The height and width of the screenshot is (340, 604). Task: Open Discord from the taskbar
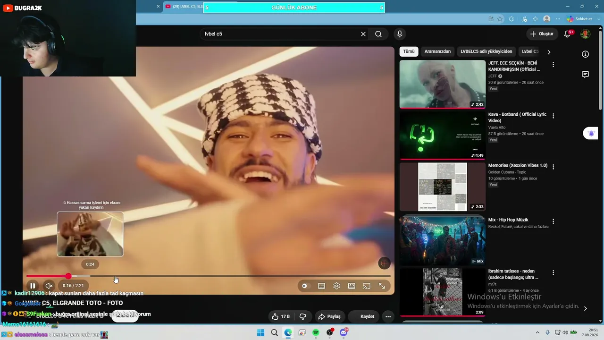click(344, 332)
